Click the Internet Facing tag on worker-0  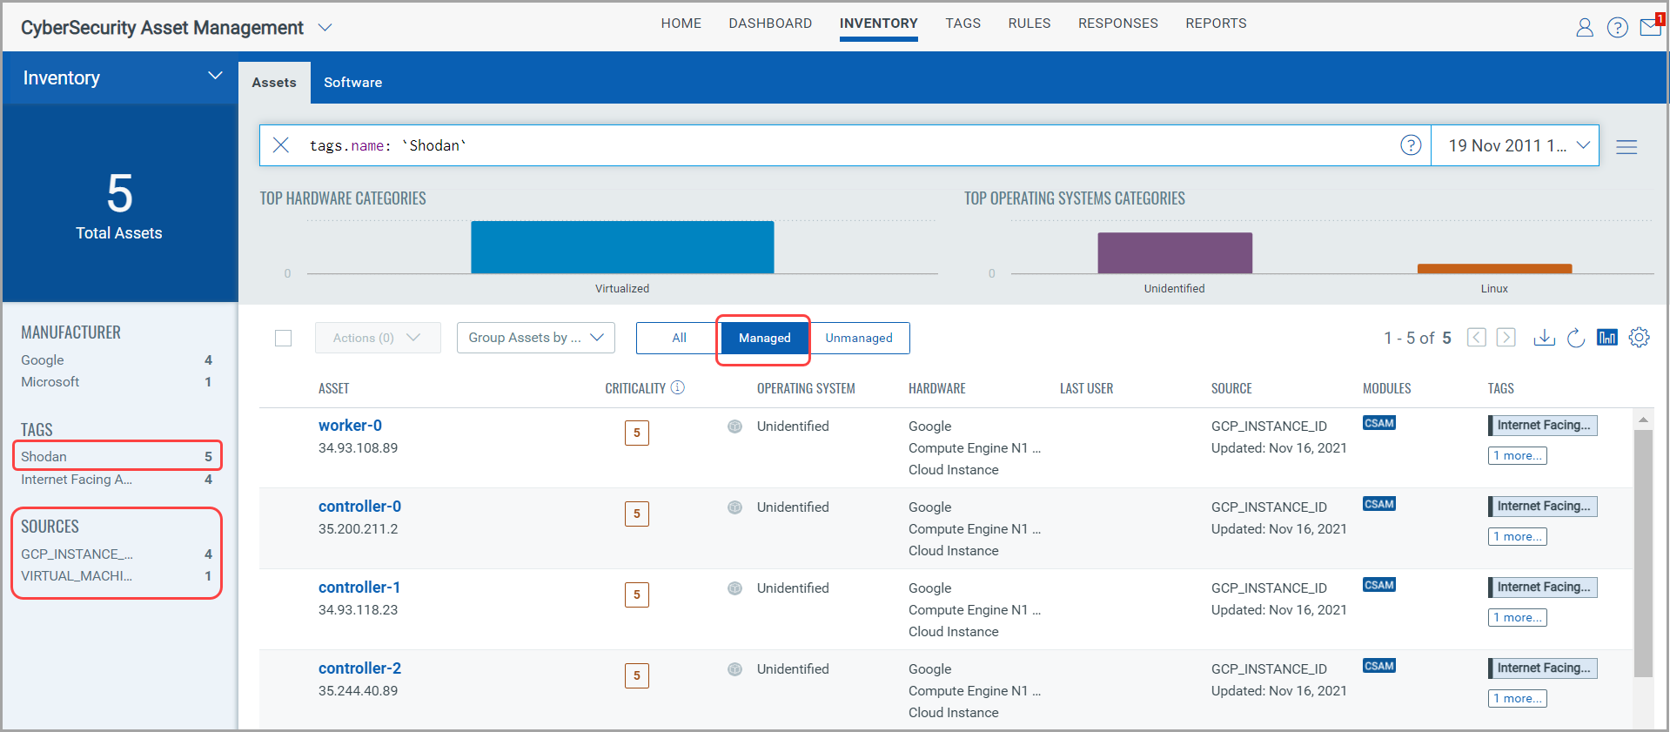point(1543,425)
